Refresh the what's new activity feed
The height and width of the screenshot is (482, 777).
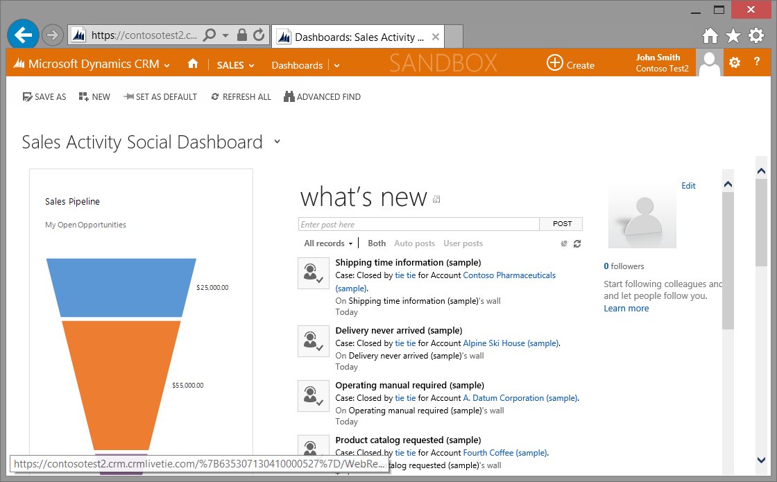(577, 243)
